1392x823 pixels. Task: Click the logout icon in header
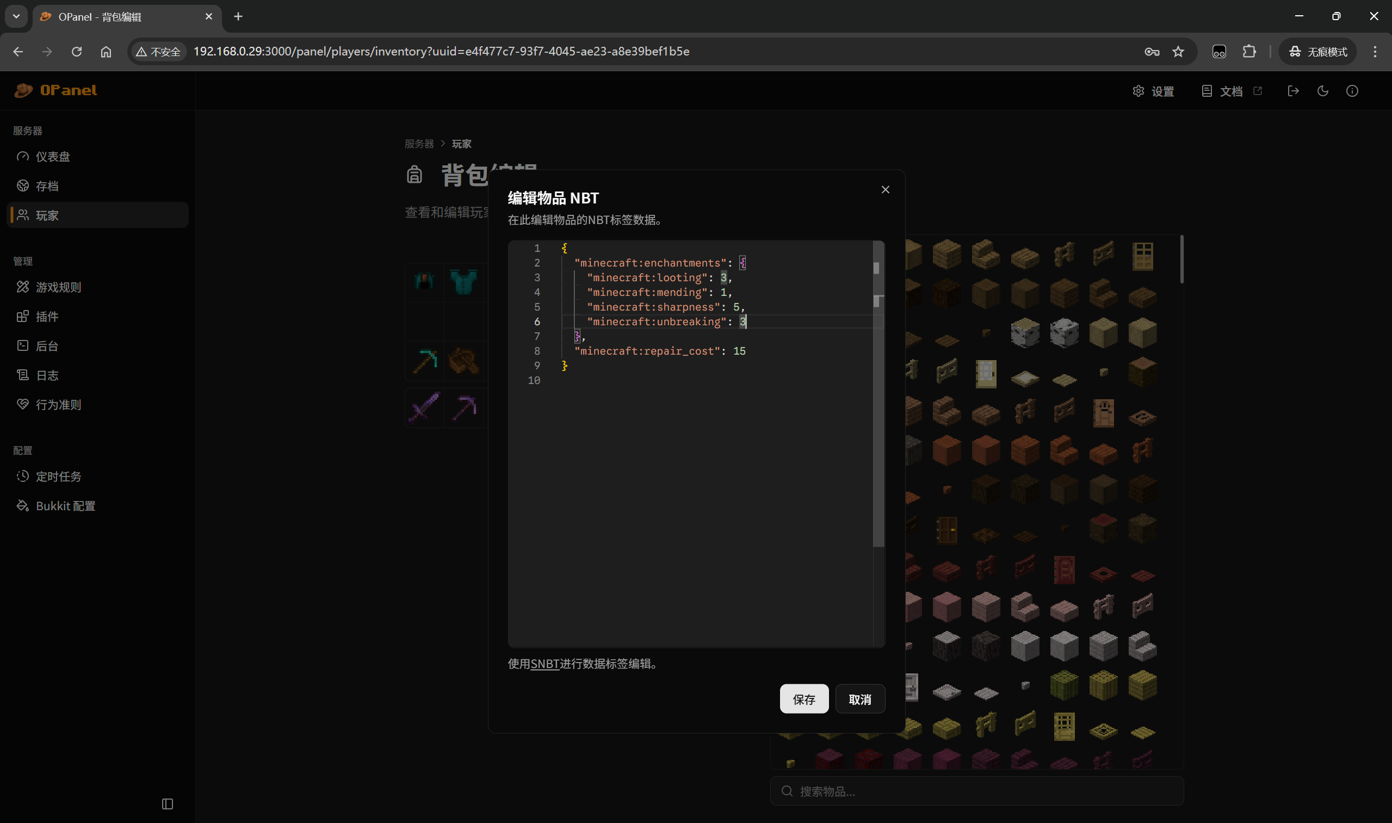click(1293, 91)
